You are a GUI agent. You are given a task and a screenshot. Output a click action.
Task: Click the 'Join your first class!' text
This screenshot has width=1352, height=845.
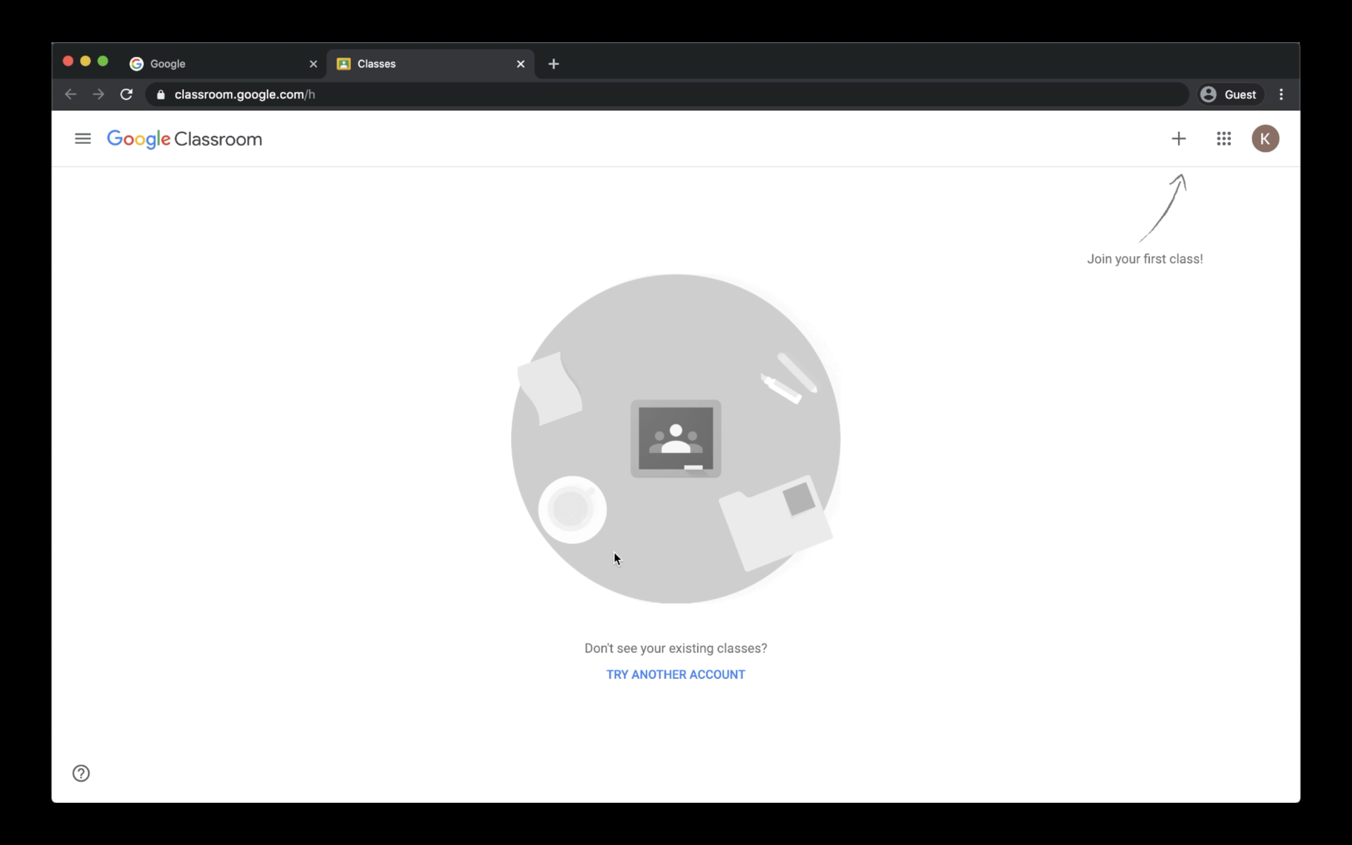(x=1145, y=259)
